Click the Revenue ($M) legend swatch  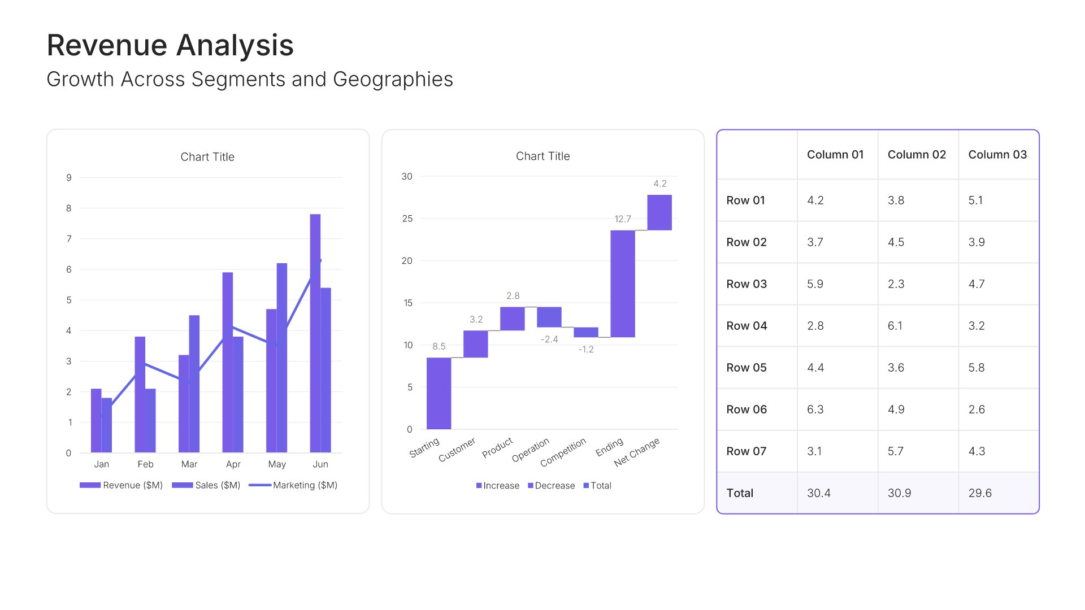coord(90,485)
